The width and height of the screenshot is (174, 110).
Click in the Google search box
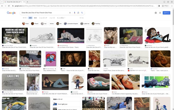click(x=44, y=13)
